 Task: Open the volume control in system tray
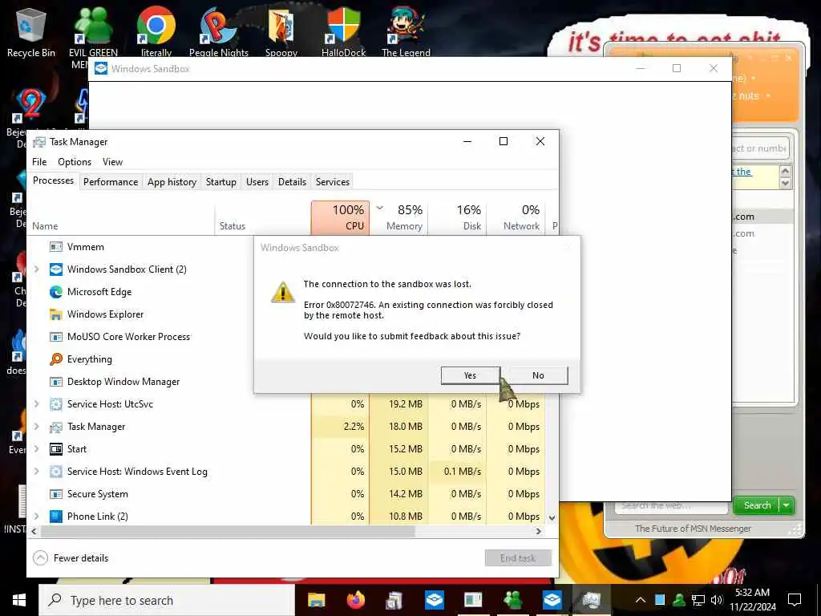[x=717, y=600]
